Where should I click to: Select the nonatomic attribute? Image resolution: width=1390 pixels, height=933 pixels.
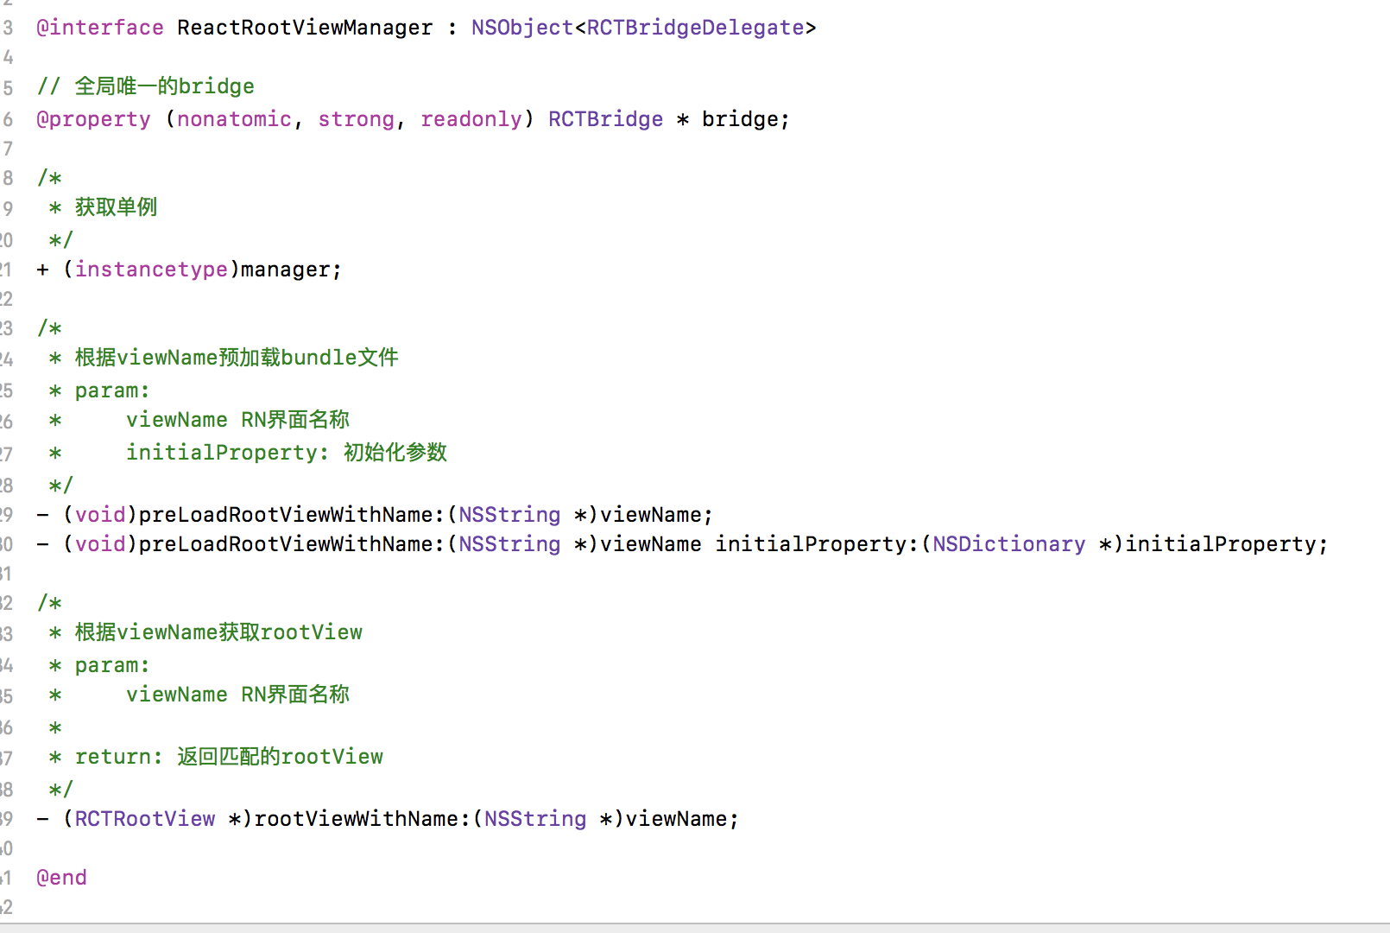[x=234, y=119]
